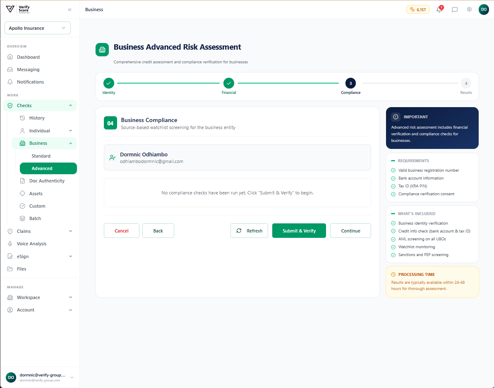Image resolution: width=494 pixels, height=388 pixels.
Task: Click the Cancel button
Action: (x=122, y=231)
